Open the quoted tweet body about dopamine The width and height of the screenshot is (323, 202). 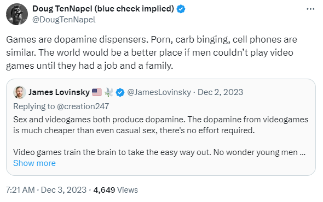[160, 136]
